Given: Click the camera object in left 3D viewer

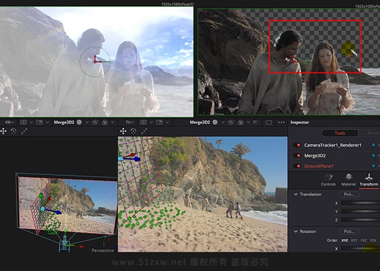Looking at the screenshot, I should [x=64, y=244].
